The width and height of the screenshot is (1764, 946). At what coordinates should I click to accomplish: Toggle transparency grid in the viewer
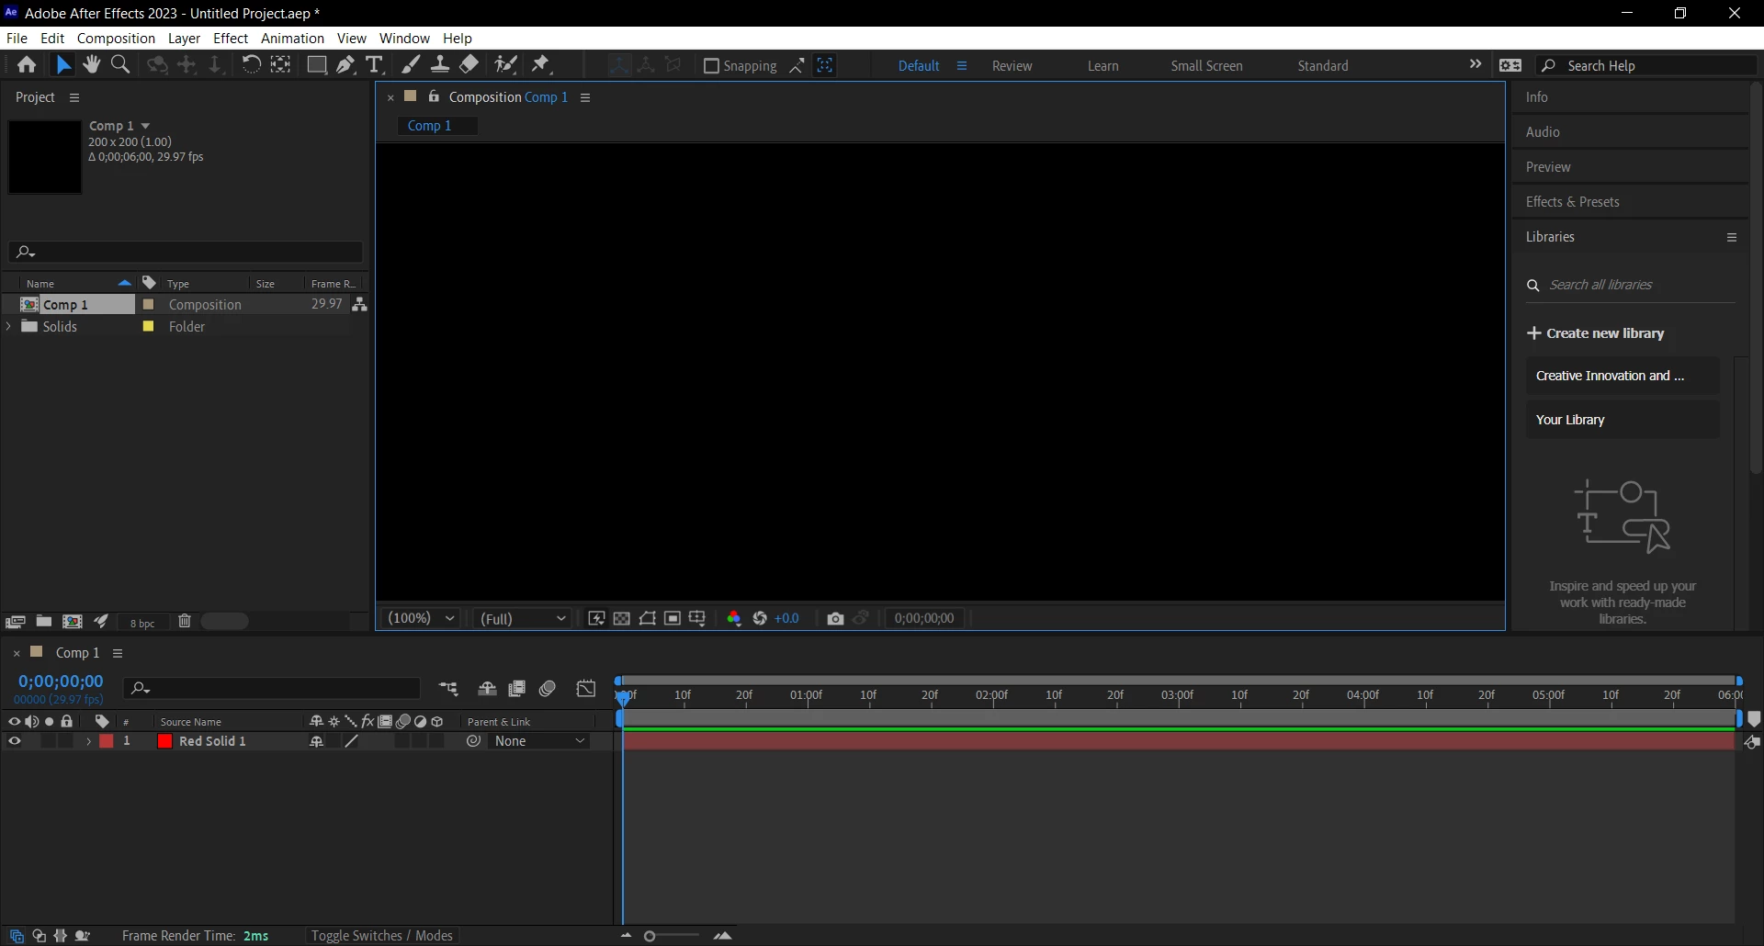[622, 619]
